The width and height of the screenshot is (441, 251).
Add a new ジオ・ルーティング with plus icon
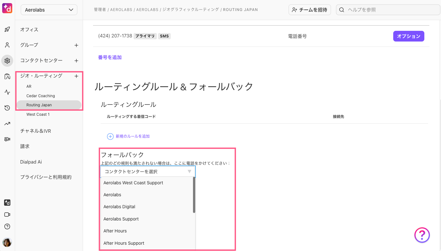click(x=76, y=76)
